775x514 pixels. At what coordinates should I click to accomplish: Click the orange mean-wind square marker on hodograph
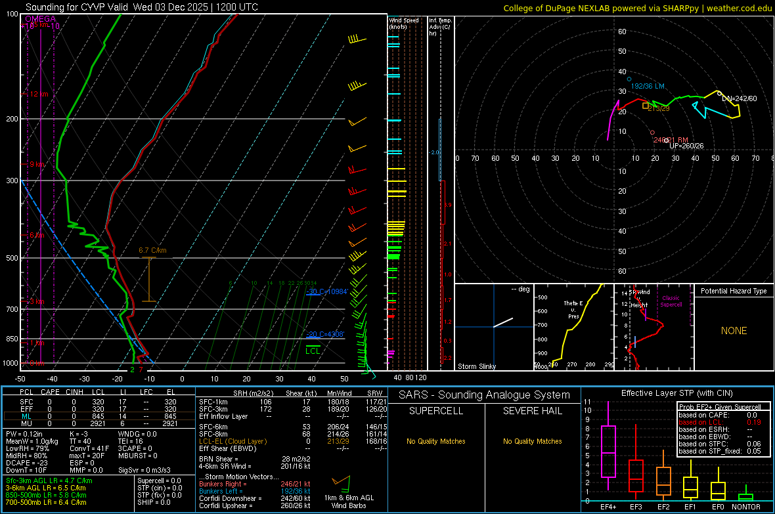click(646, 106)
